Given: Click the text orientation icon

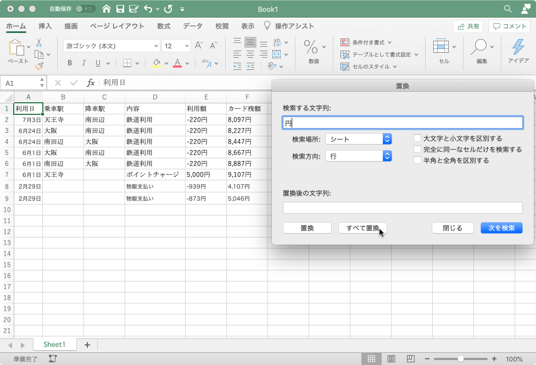Looking at the screenshot, I should coord(272,66).
